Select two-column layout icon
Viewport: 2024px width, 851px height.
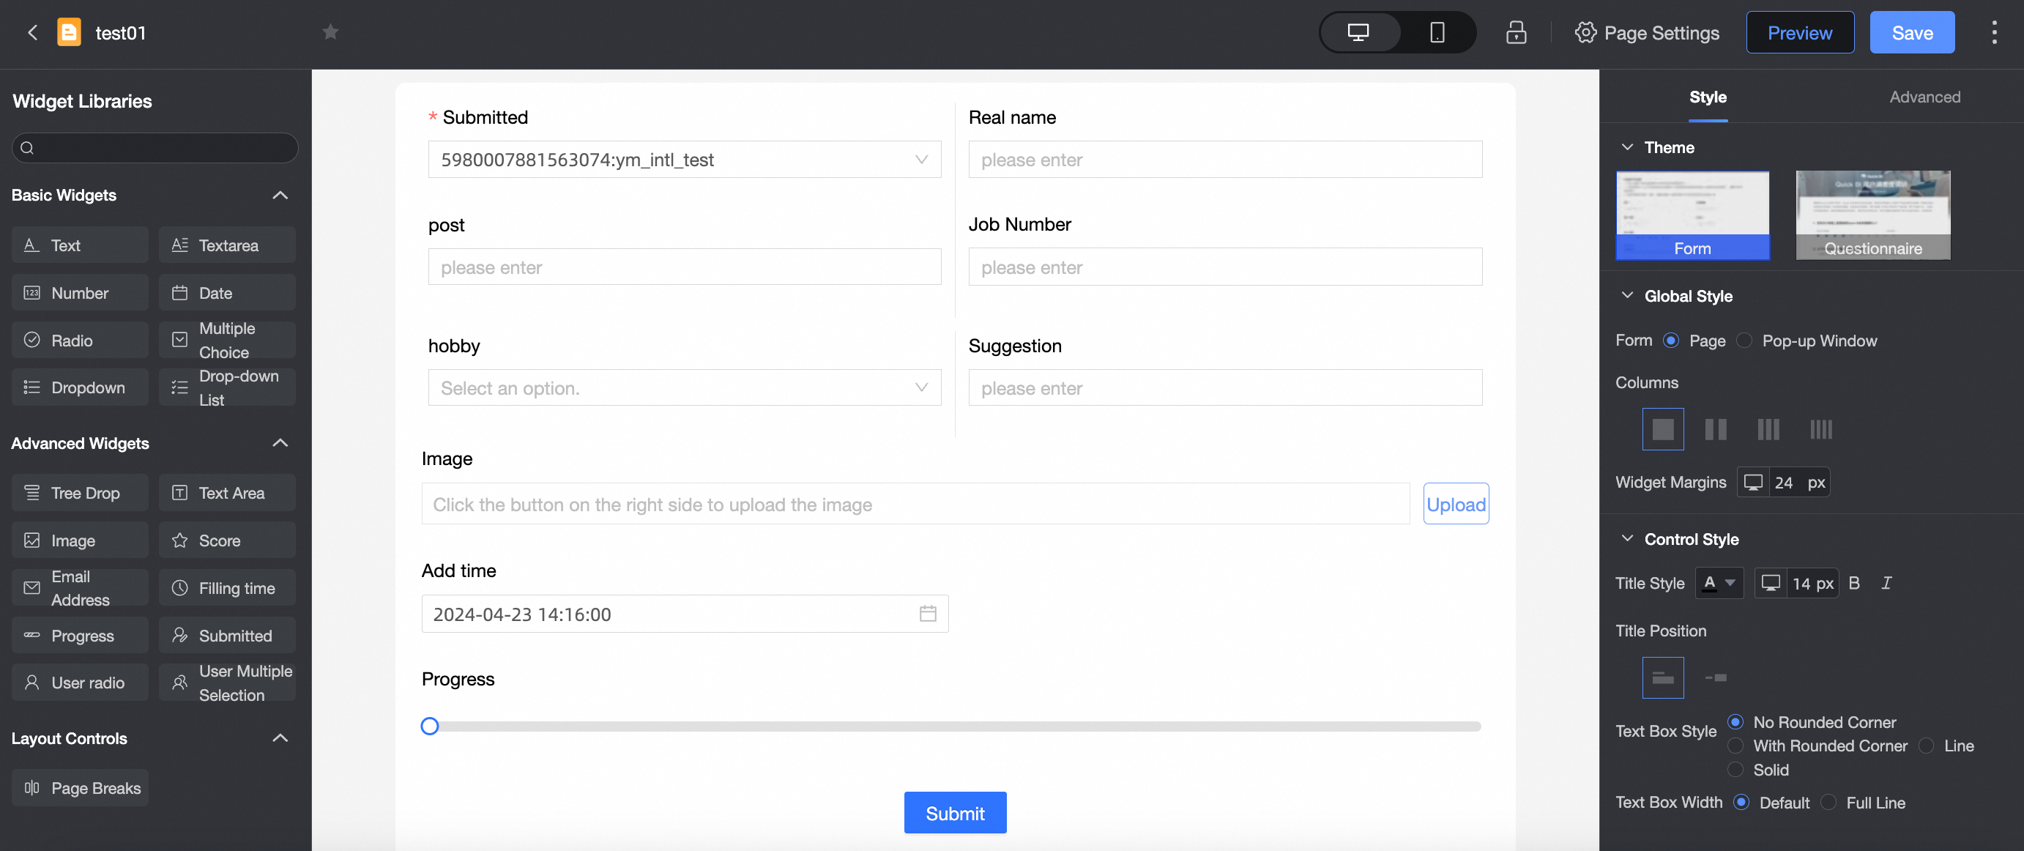point(1715,429)
